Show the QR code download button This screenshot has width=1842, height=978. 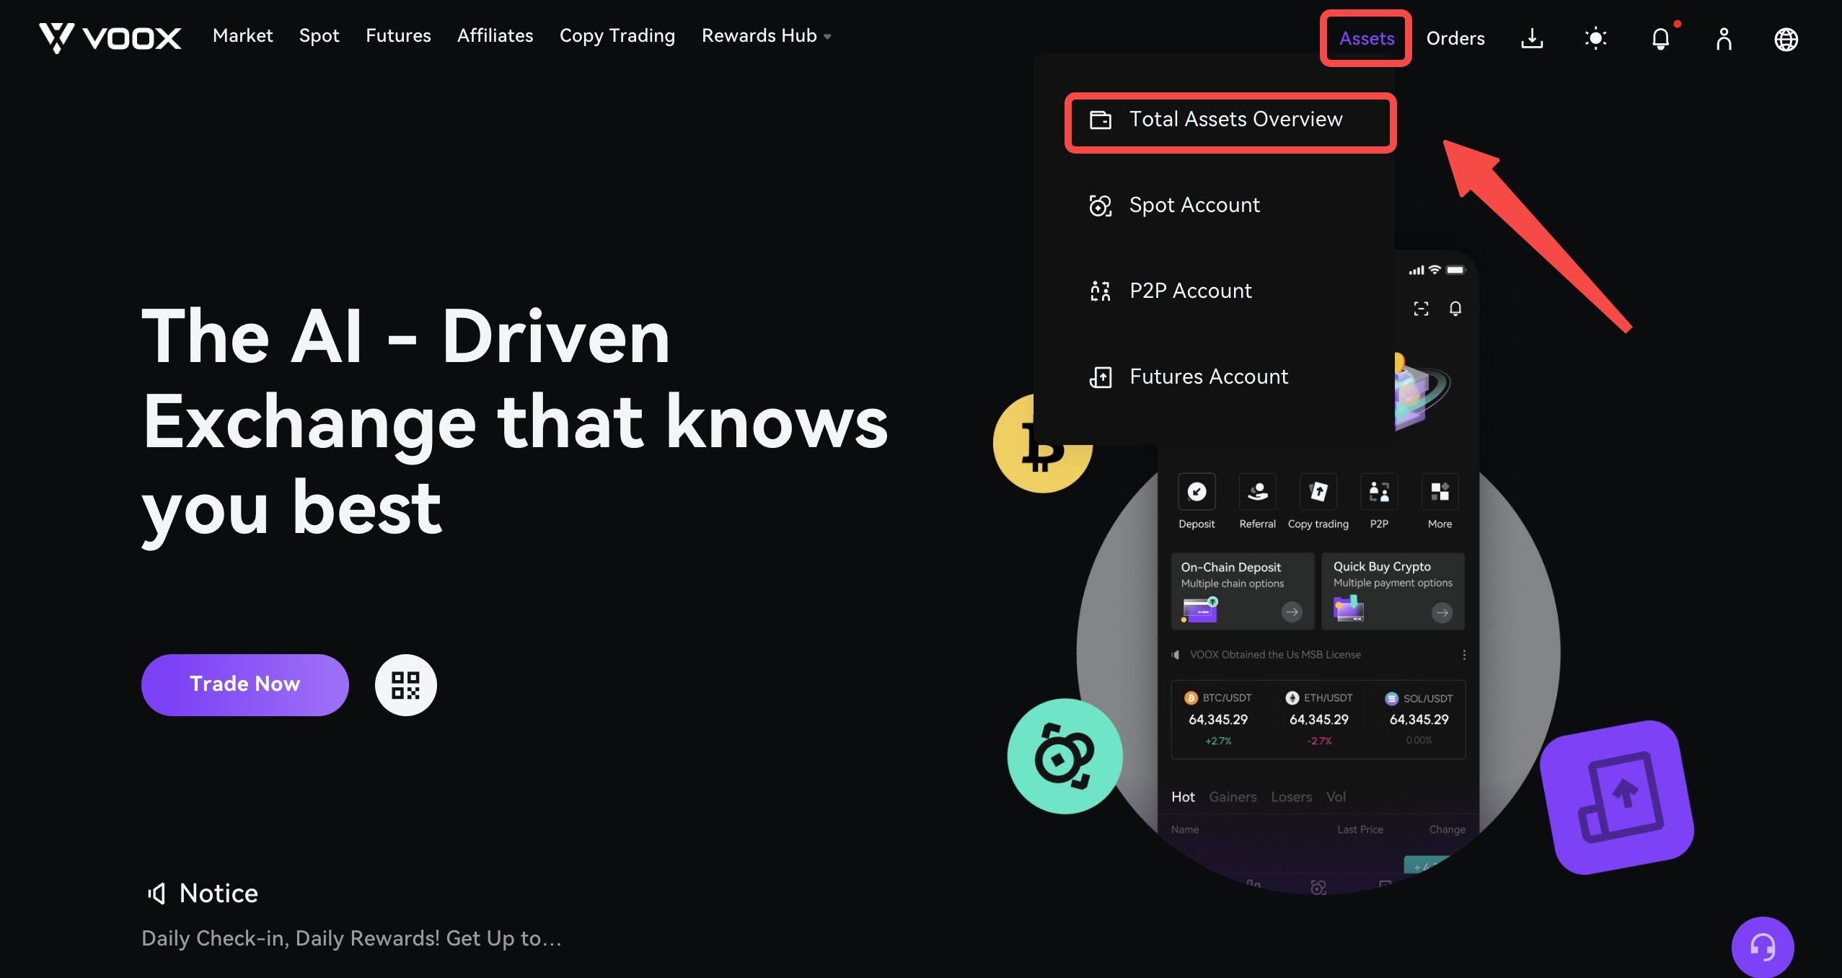(x=405, y=684)
